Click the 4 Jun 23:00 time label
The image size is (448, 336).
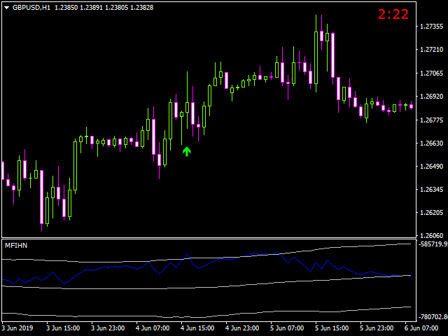point(242,328)
